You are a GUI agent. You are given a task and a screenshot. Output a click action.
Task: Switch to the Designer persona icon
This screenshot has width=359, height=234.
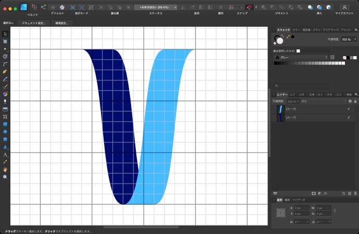pyautogui.click(x=24, y=7)
